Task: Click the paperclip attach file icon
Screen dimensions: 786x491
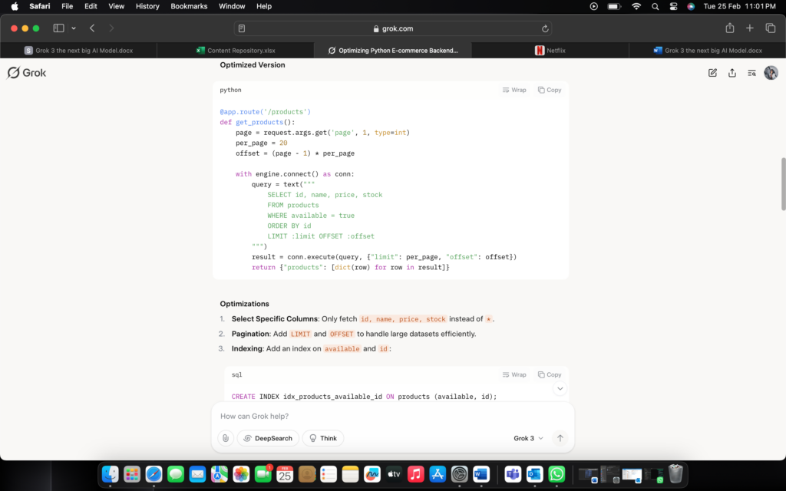Action: (x=225, y=438)
